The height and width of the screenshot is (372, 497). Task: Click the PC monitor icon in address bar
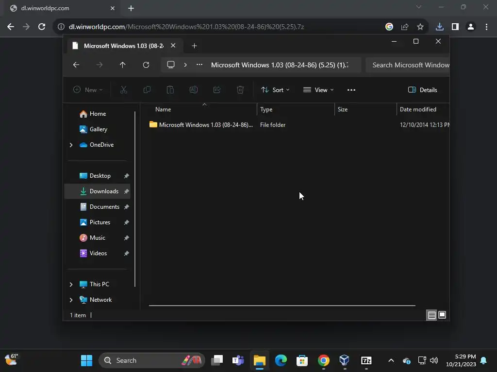(171, 65)
